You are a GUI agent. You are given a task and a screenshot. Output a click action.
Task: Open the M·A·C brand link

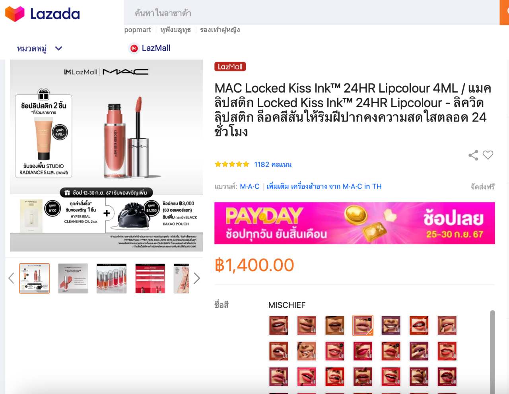(x=249, y=186)
